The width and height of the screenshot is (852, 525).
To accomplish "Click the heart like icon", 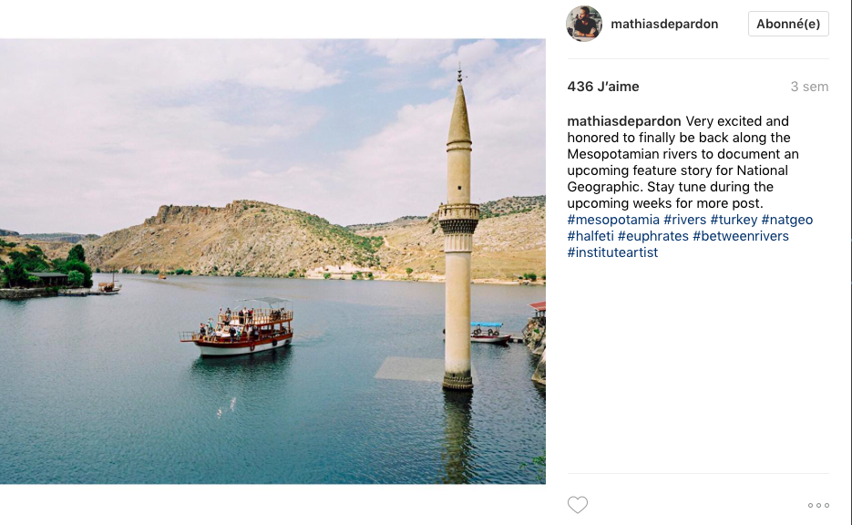I will pyautogui.click(x=578, y=505).
